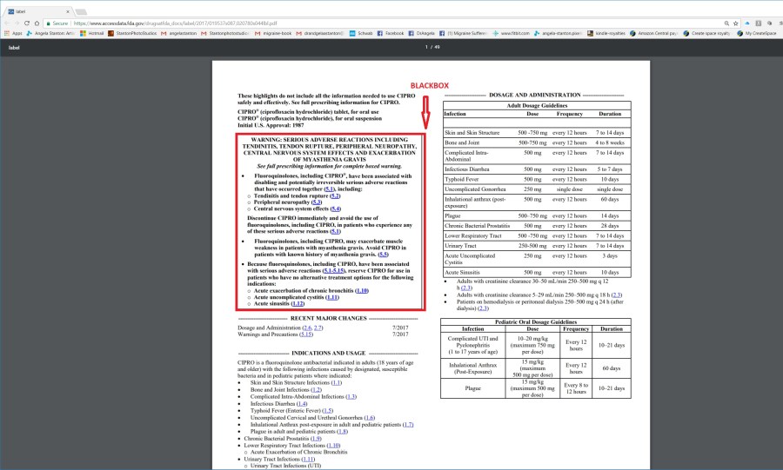Open the Apps shortcut in bookmarks bar
Image resolution: width=783 pixels, height=470 pixels.
click(13, 33)
